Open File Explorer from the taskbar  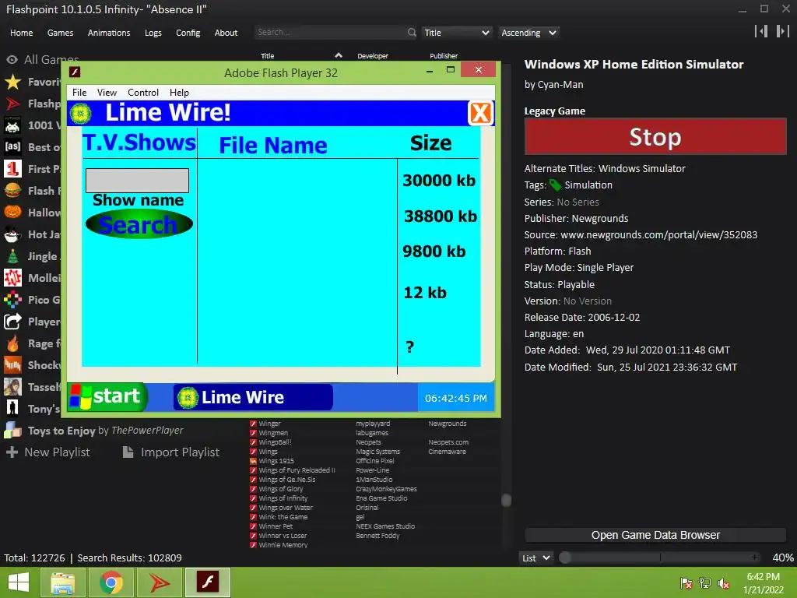62,582
